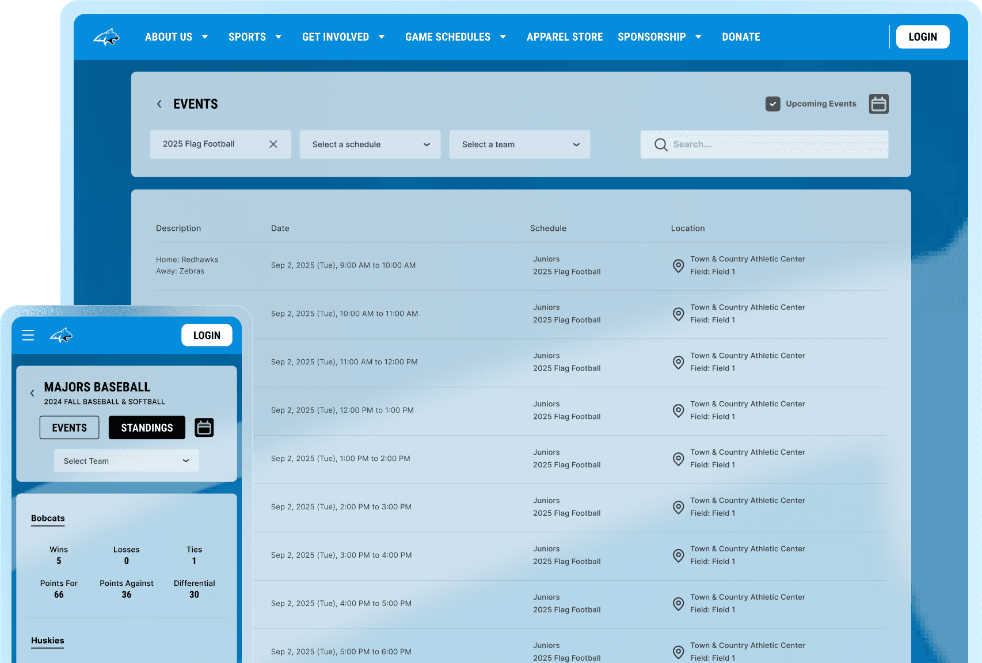Viewport: 982px width, 663px height.
Task: Click location pin for 1:00 PM event
Action: click(x=679, y=459)
